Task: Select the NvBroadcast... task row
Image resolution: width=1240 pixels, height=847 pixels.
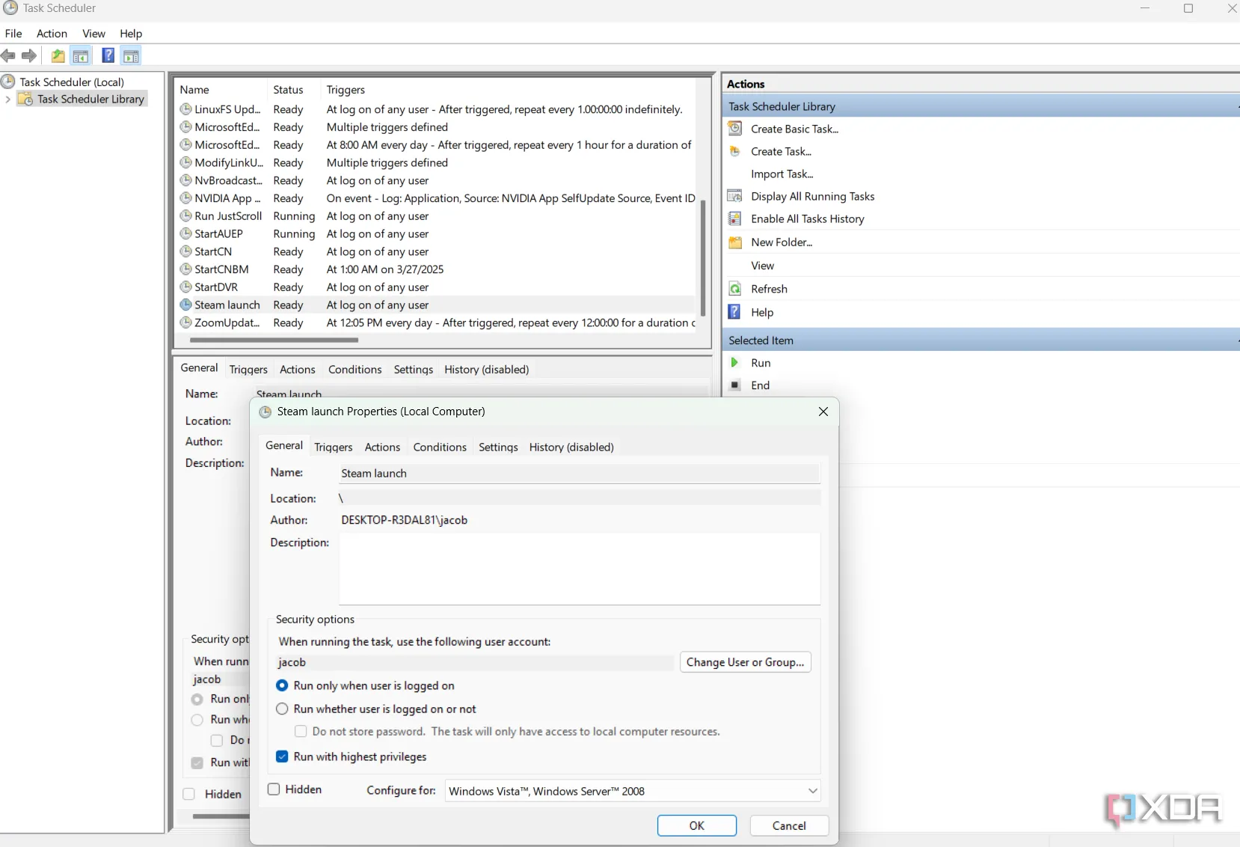Action: (436, 181)
